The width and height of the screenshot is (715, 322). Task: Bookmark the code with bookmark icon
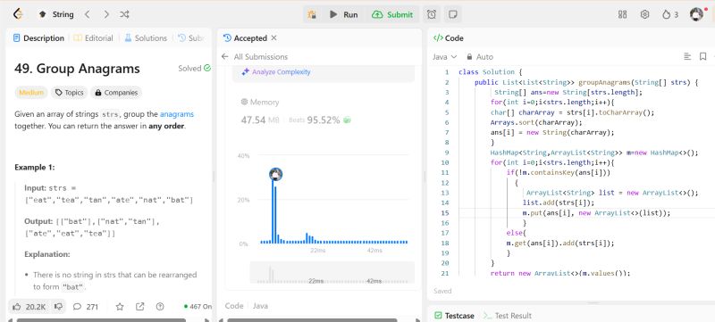[x=702, y=57]
